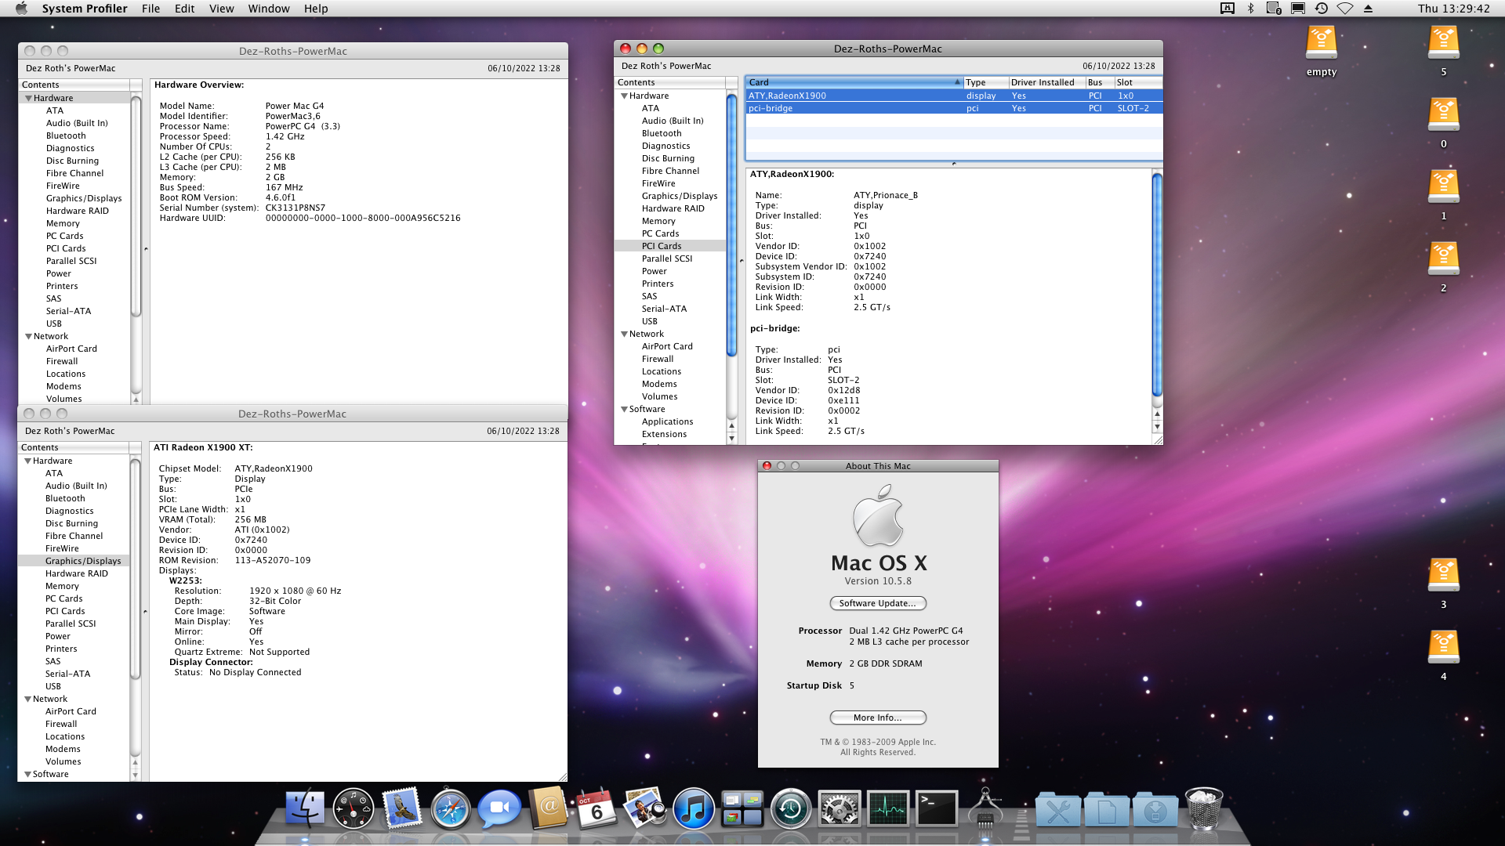Collapse Software section in PCI Cards window

click(x=625, y=410)
